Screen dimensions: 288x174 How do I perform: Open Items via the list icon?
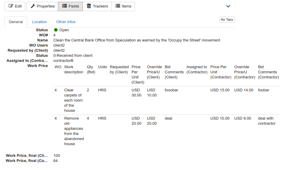click(x=123, y=6)
